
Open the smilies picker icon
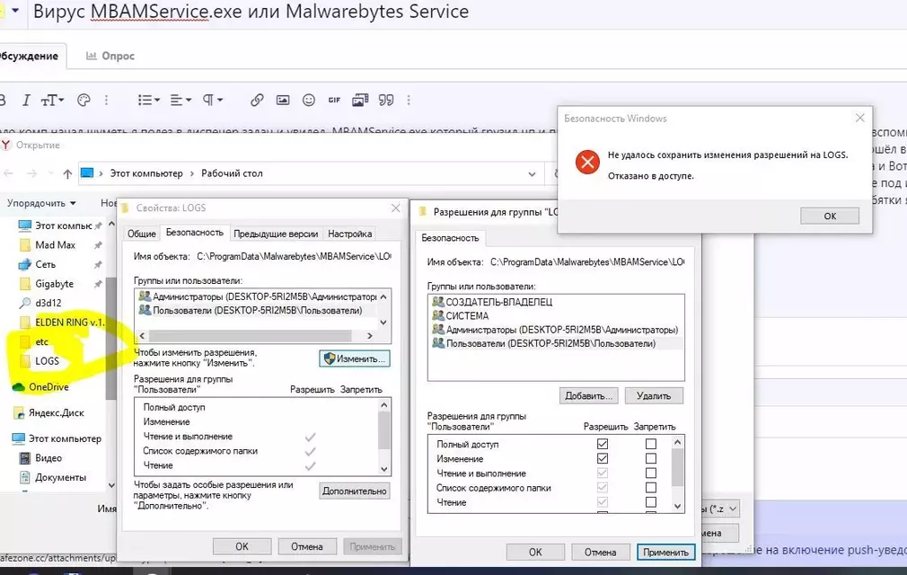310,101
